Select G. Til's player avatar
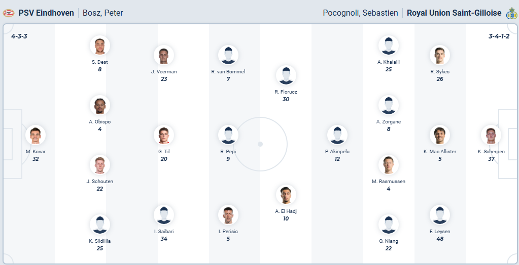Image resolution: width=519 pixels, height=265 pixels. [164, 136]
